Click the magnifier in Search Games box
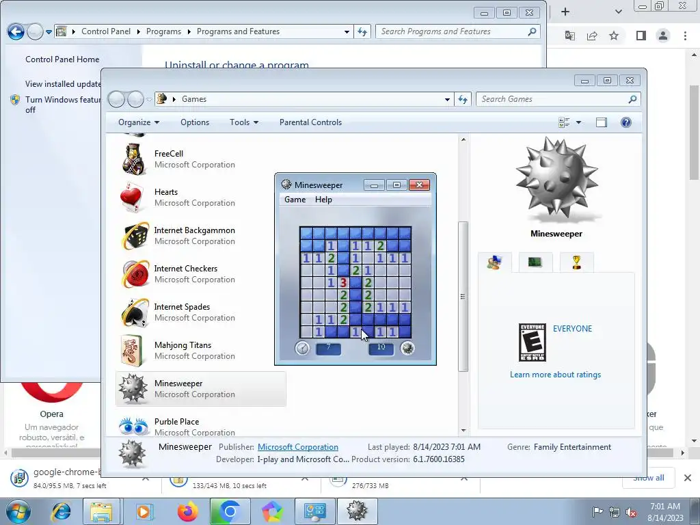Image resolution: width=700 pixels, height=525 pixels. tap(632, 99)
